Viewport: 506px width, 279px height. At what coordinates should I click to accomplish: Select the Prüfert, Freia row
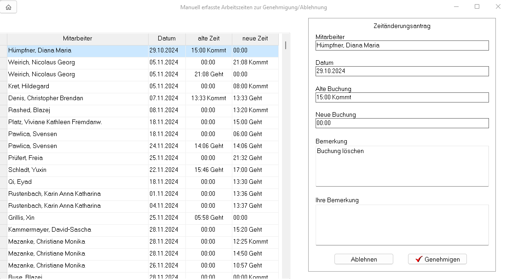point(25,158)
